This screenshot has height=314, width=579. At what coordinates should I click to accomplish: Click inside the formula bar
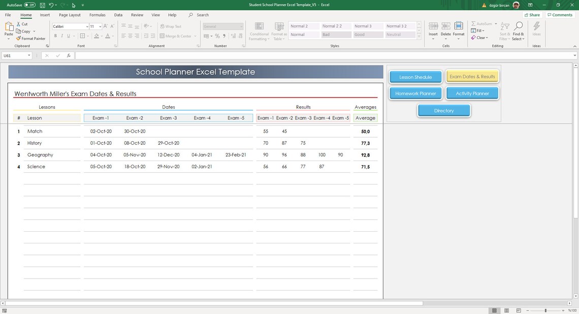coord(203,55)
